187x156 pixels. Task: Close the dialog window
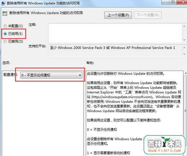(183, 2)
